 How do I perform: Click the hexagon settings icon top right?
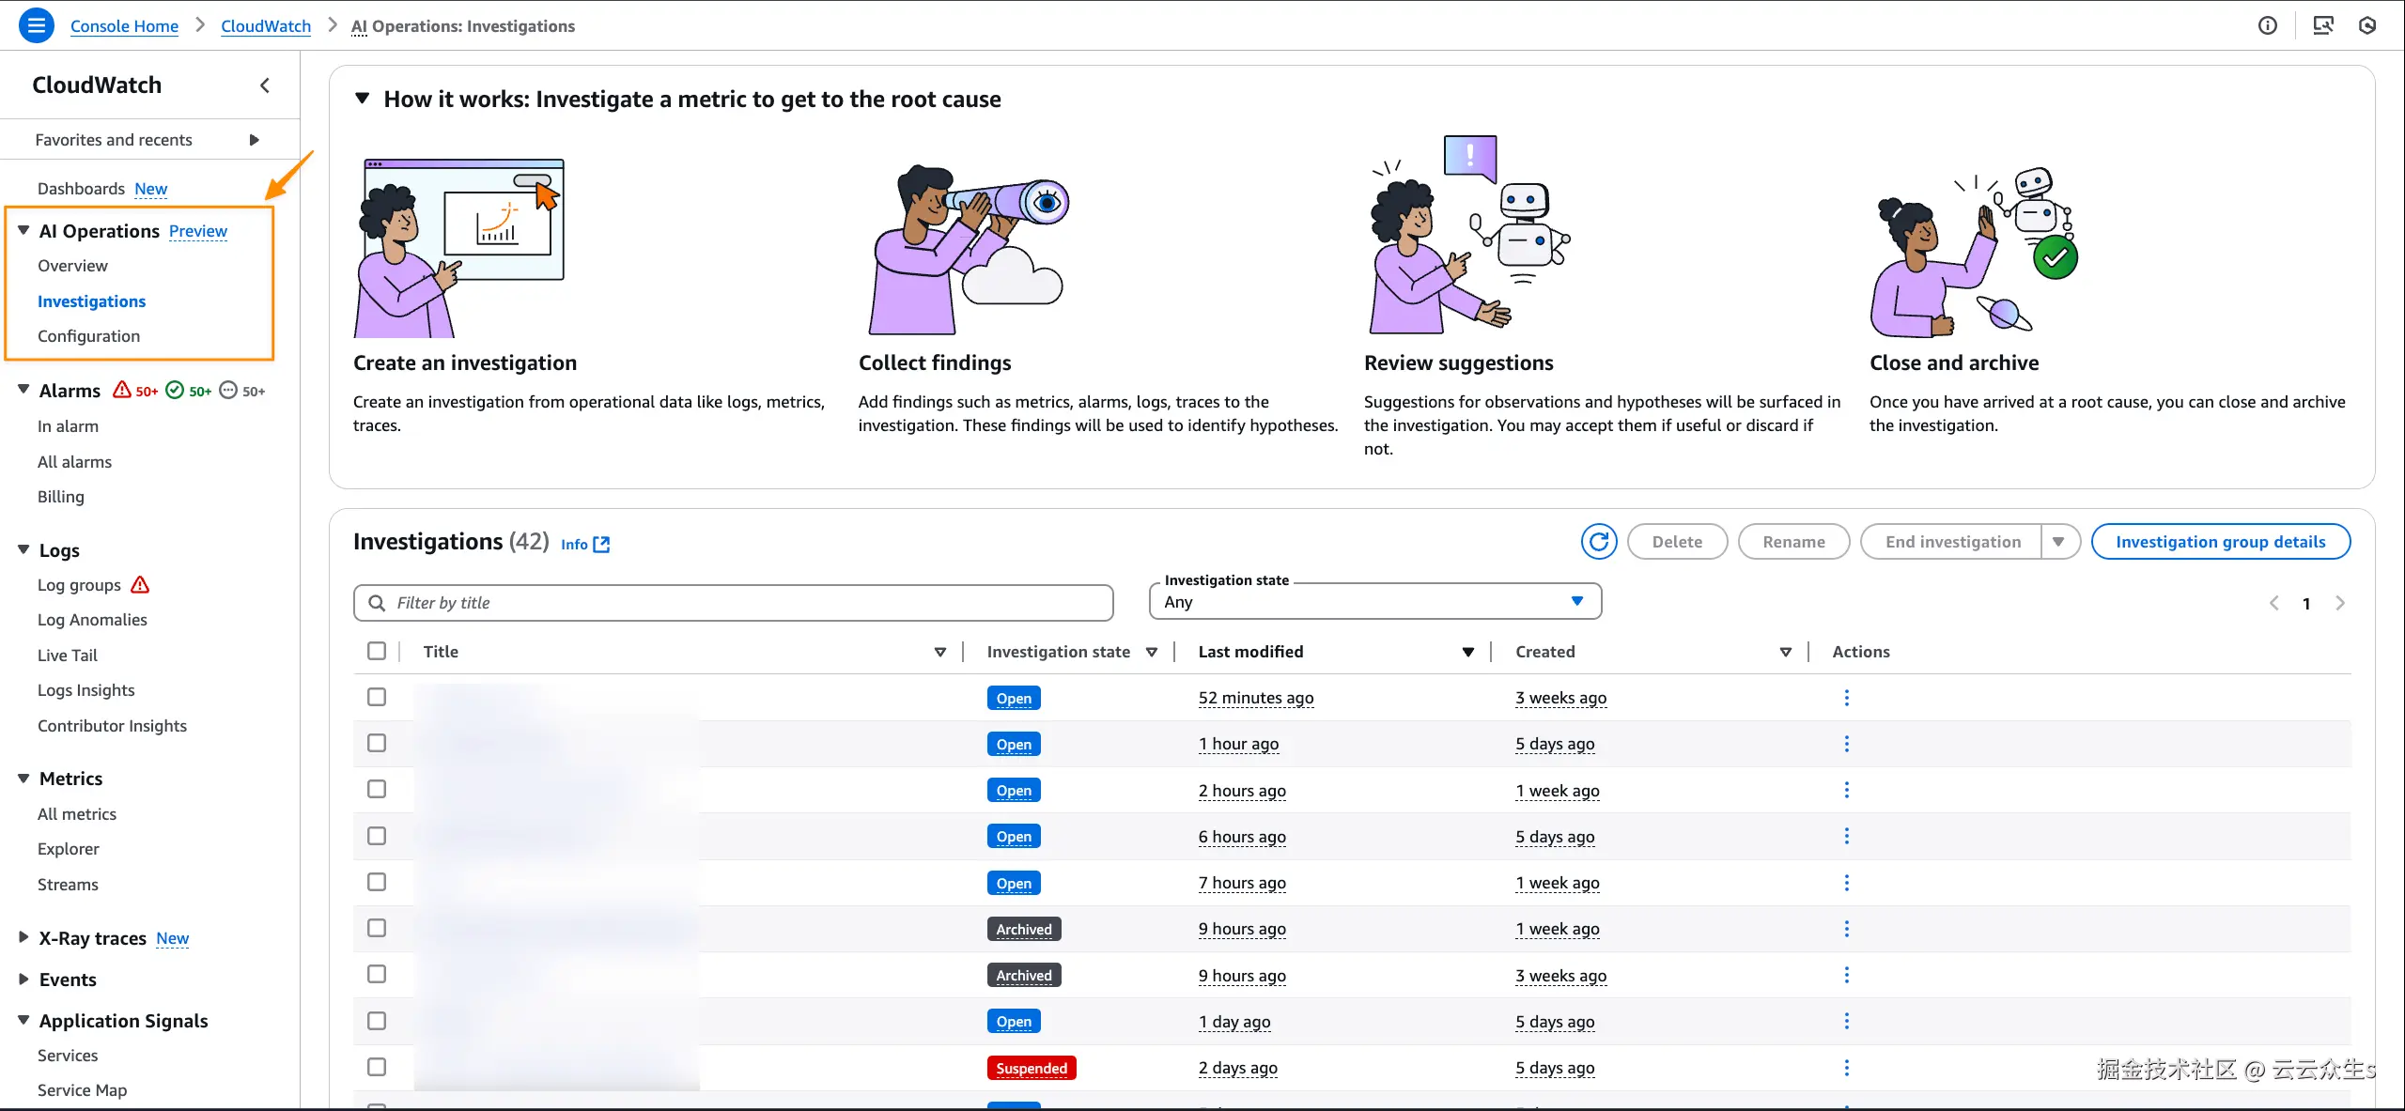pyautogui.click(x=2367, y=25)
